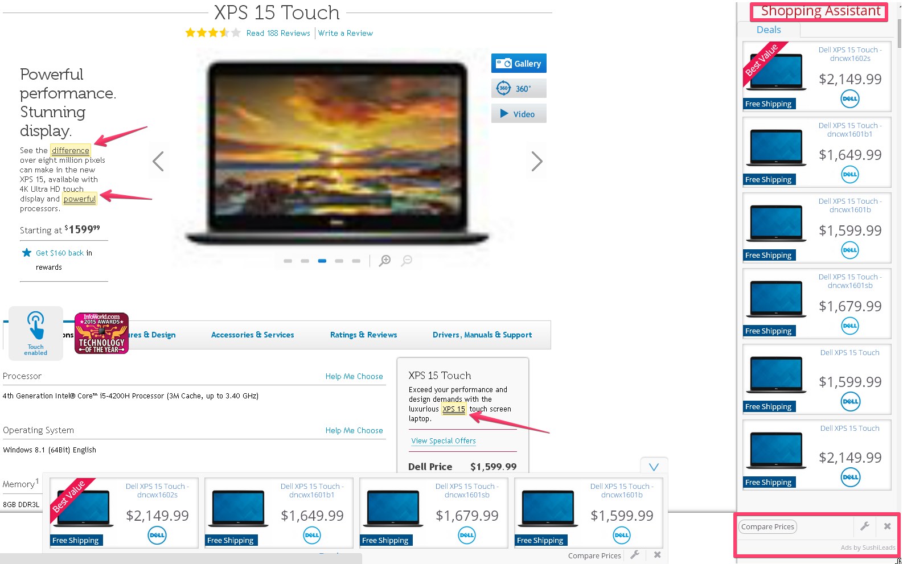
Task: Collapse the bottom deals bar chevron
Action: tap(654, 467)
